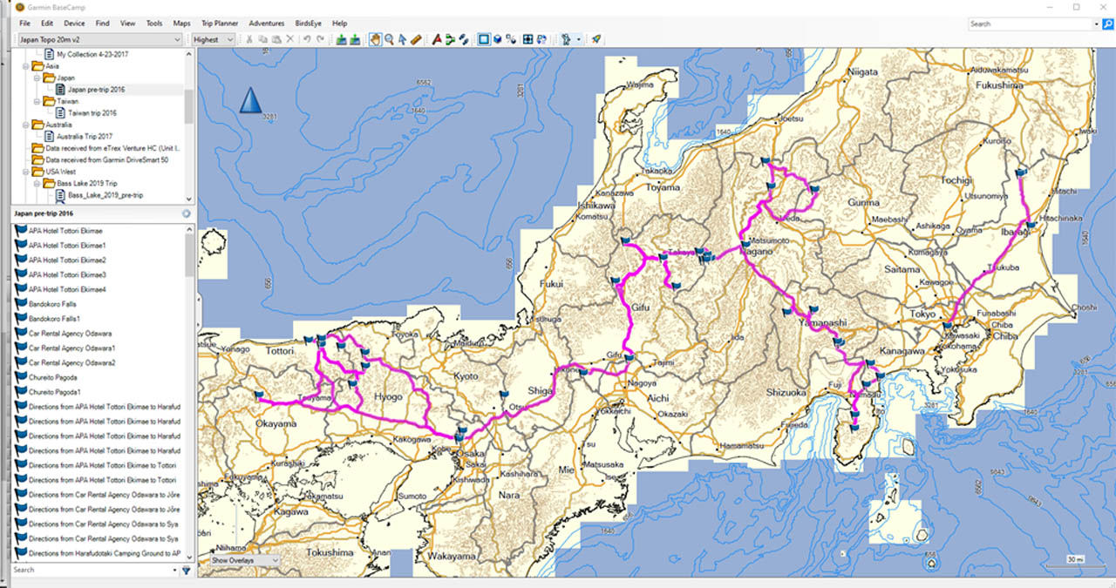Switch to 3D map view icon
The image size is (1116, 588).
[497, 39]
